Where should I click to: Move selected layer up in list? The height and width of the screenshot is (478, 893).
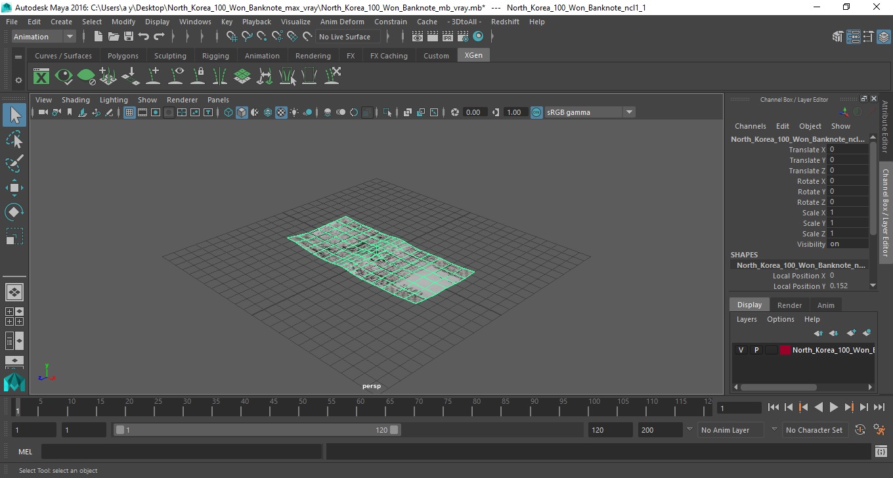coord(818,333)
